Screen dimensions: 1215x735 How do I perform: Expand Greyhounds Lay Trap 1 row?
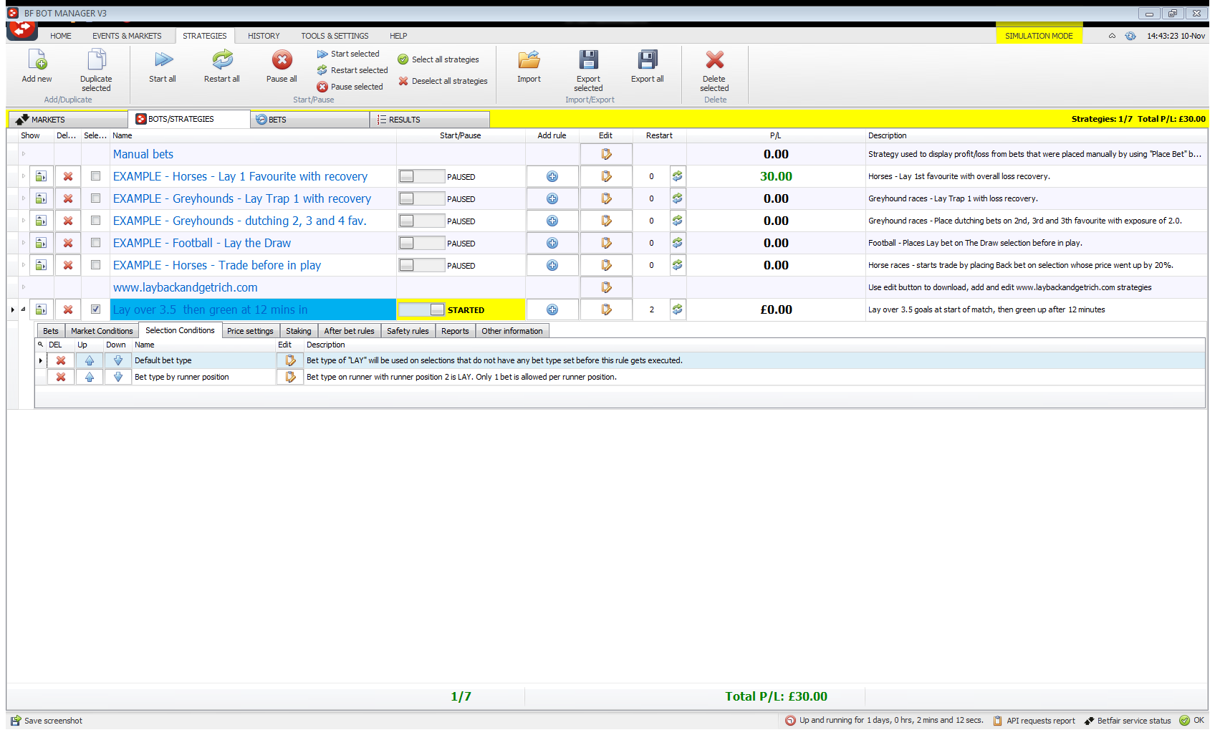pos(23,198)
